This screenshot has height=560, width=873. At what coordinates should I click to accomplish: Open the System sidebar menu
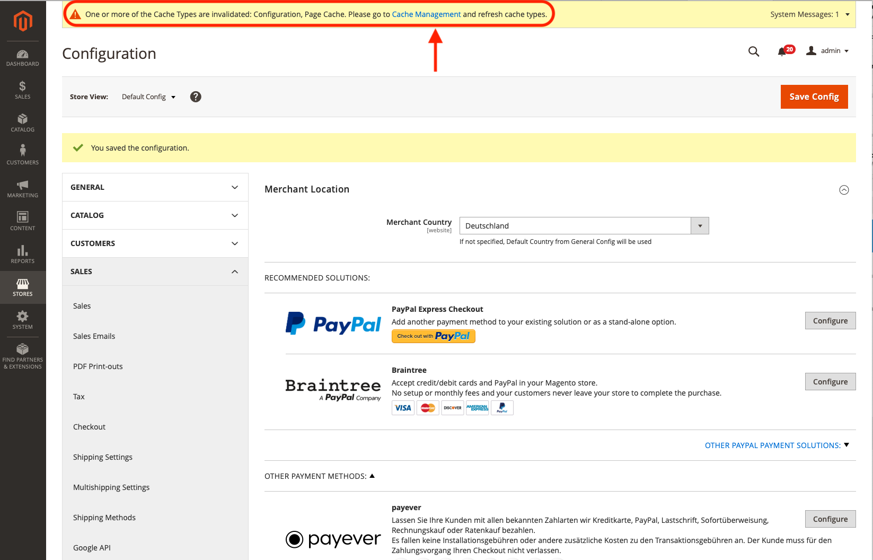23,320
